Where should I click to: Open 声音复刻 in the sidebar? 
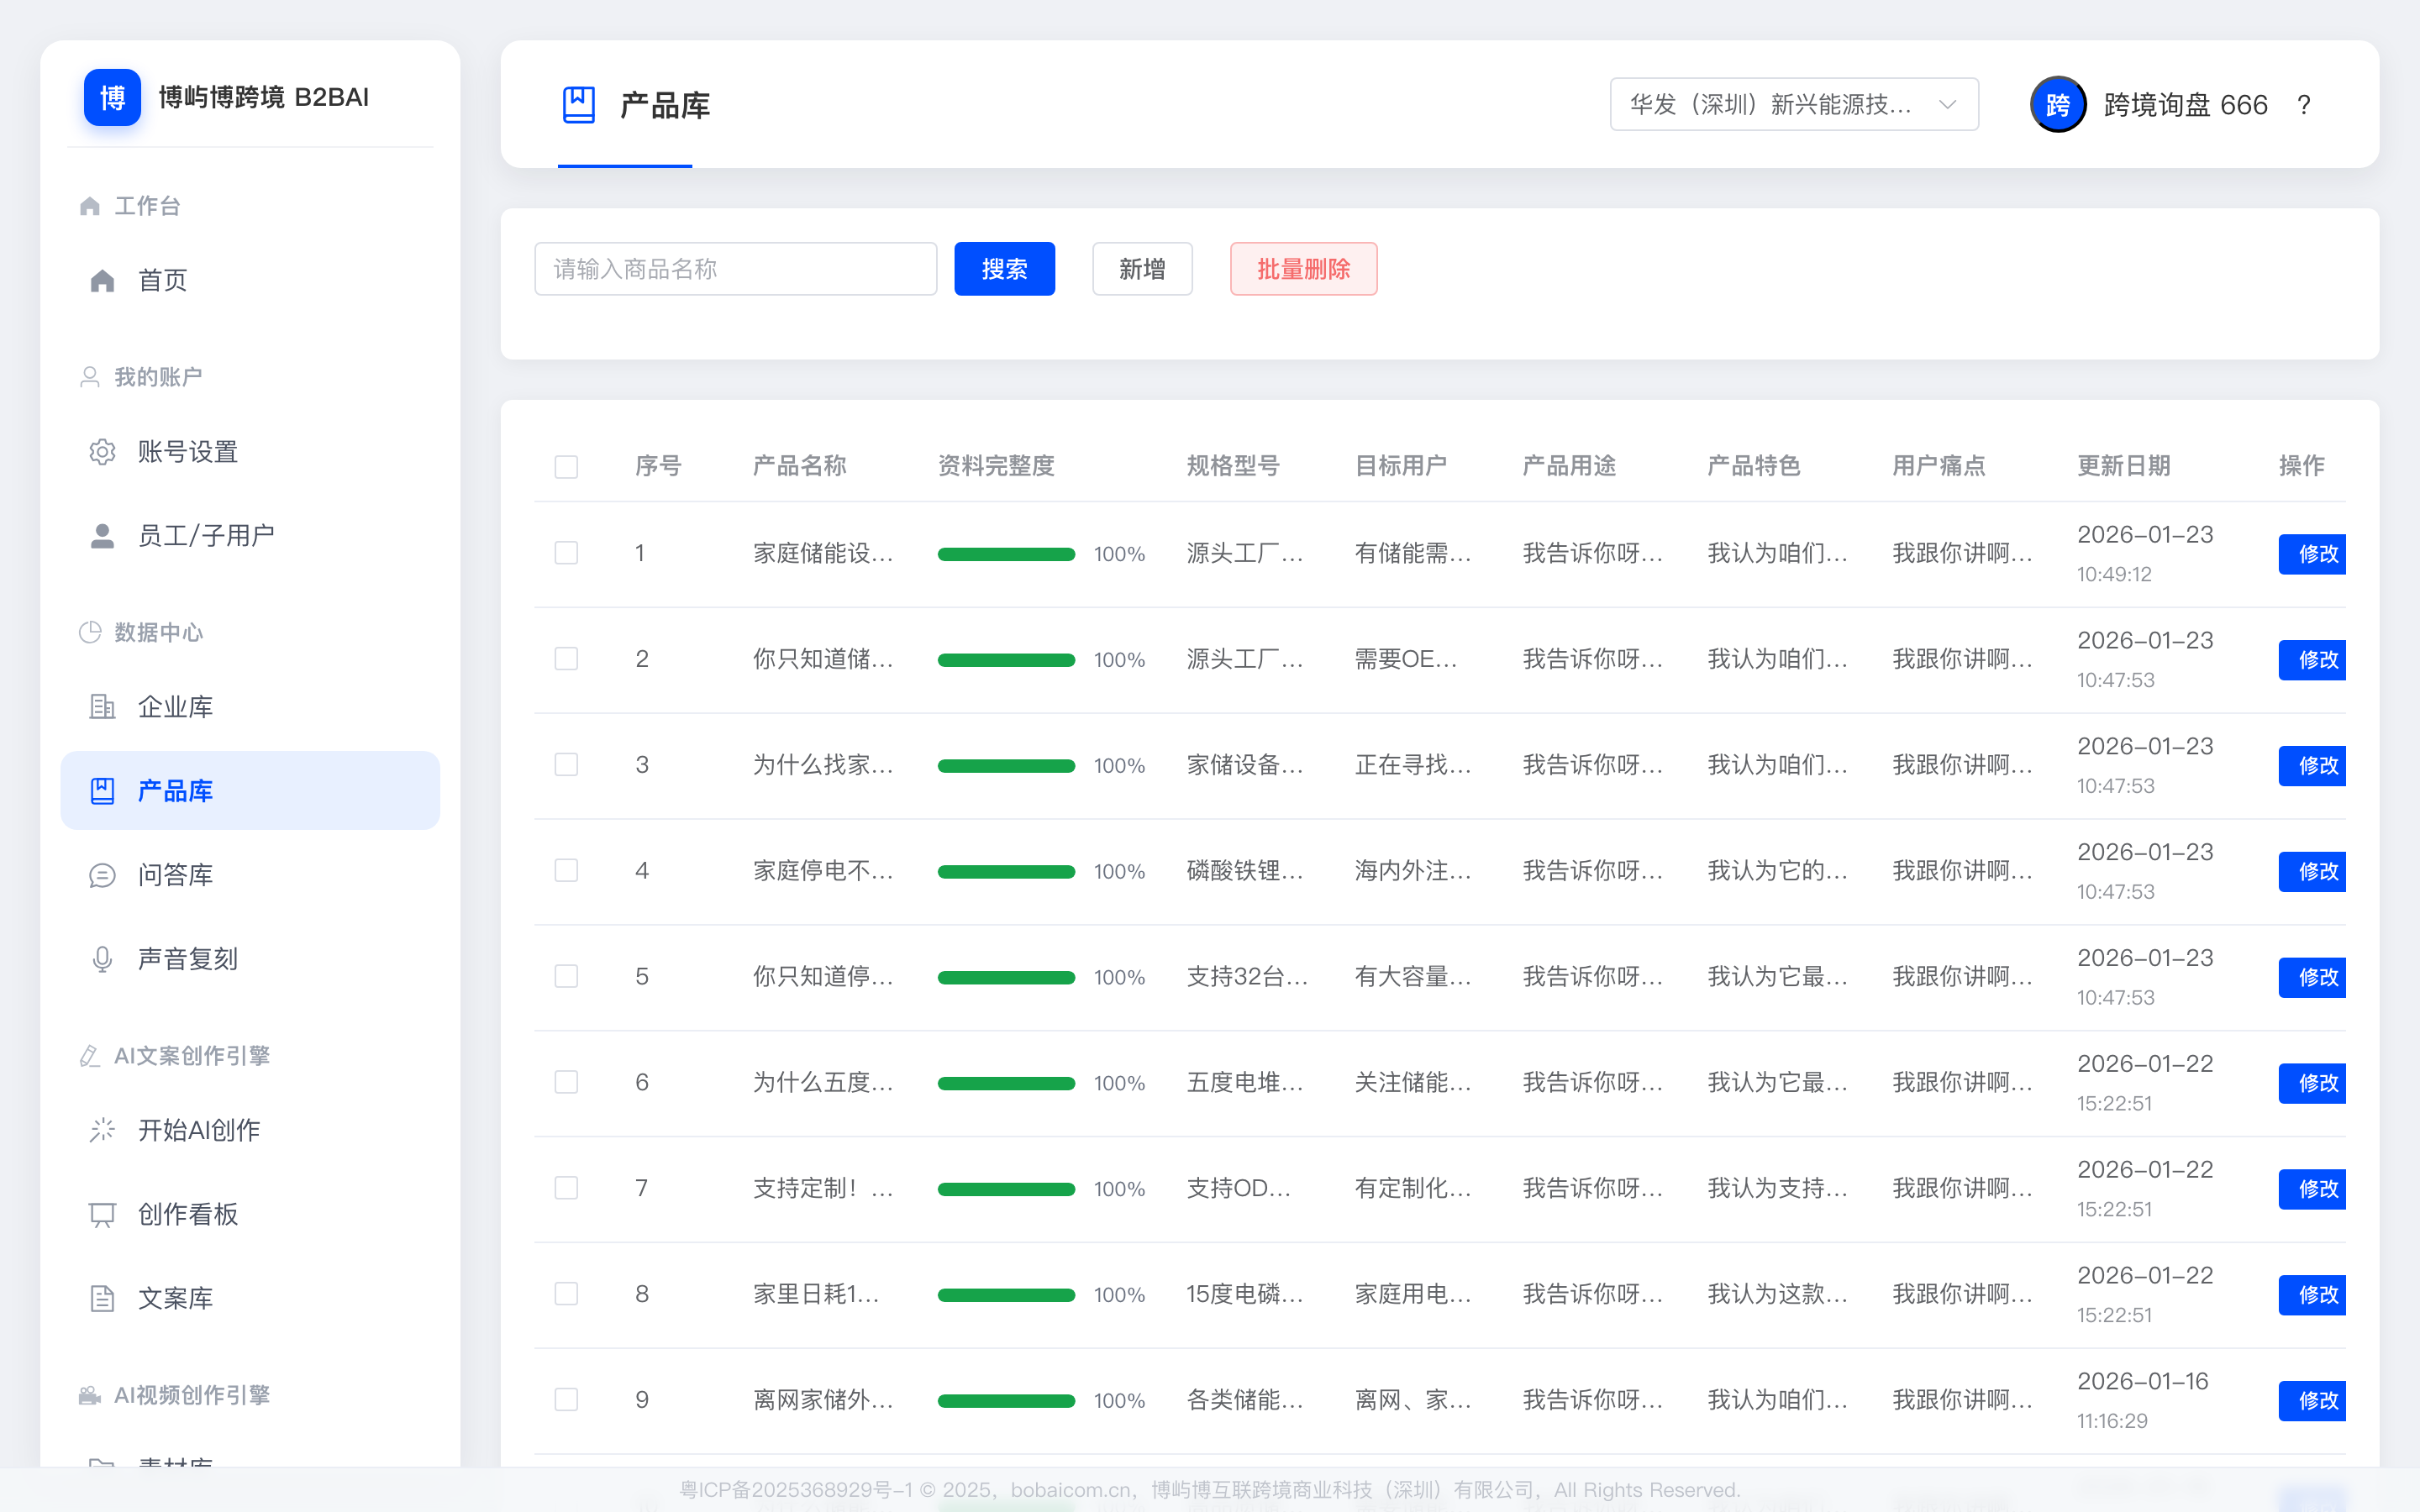click(250, 959)
